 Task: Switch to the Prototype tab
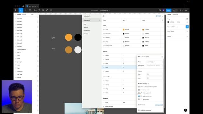point(175,15)
